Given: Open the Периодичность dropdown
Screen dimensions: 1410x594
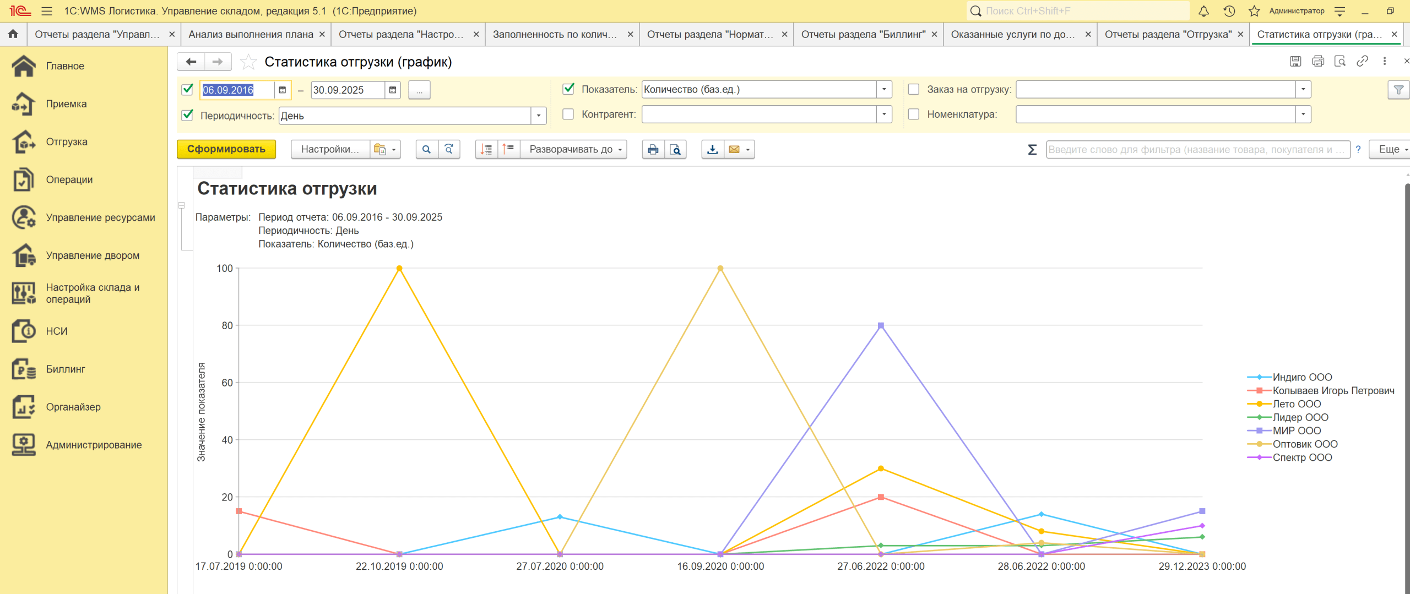Looking at the screenshot, I should click(x=538, y=116).
